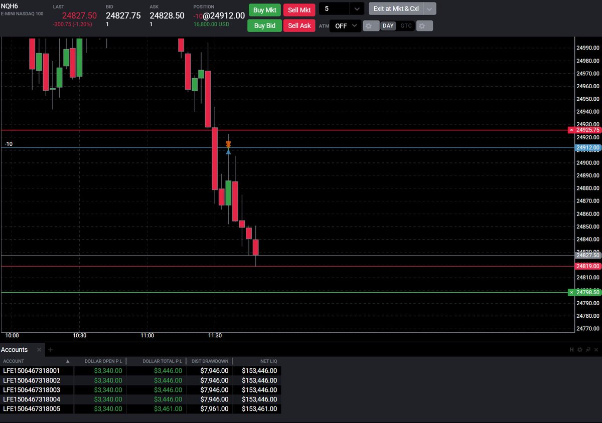Screen dimensions: 602x423
Task: Click the $7,961.00 drawdown cell
Action: pos(214,409)
